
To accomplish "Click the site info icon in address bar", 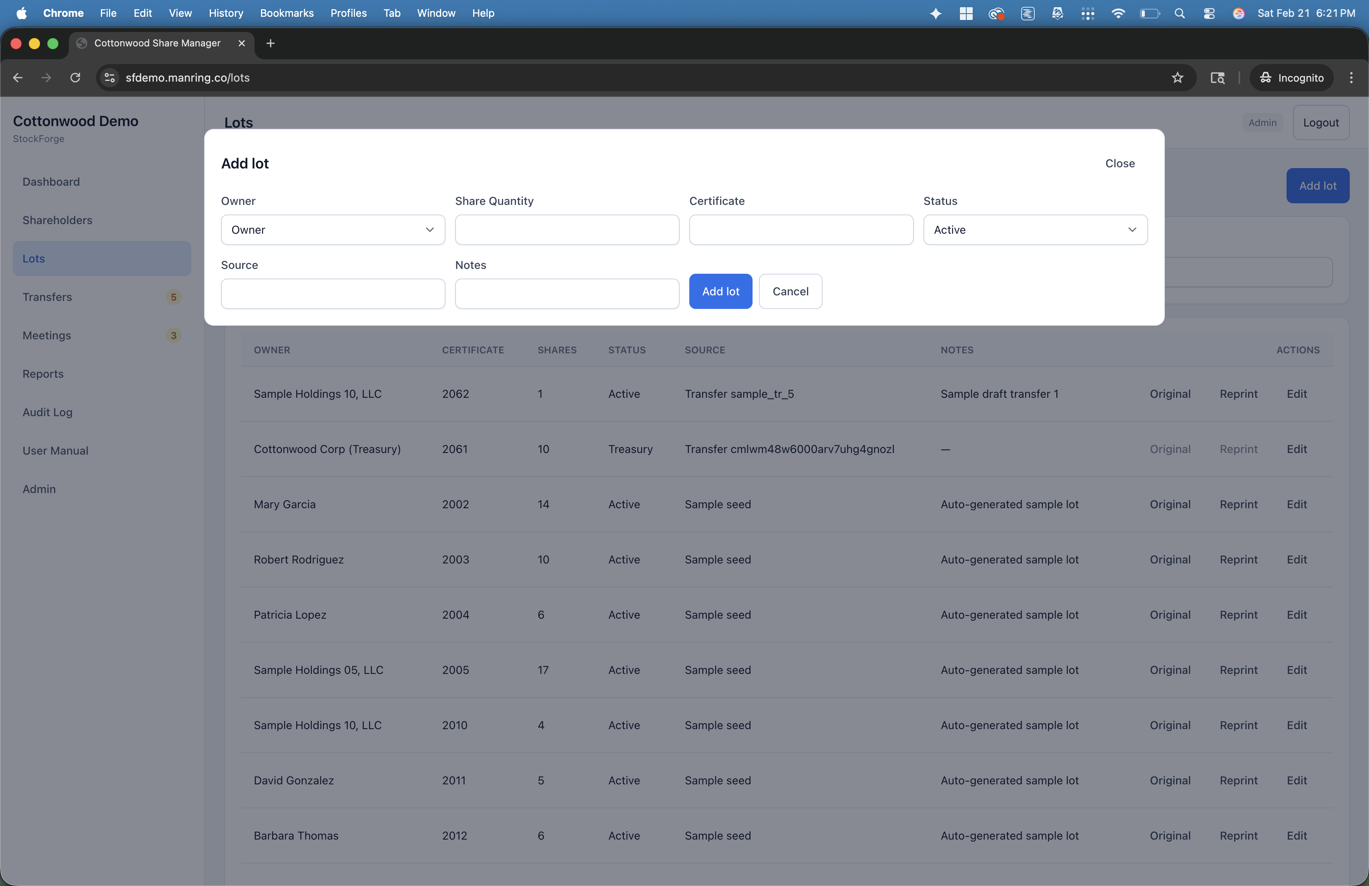I will pyautogui.click(x=110, y=78).
